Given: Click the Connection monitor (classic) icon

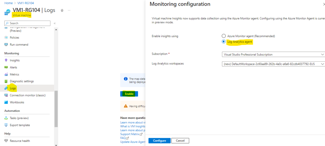Looking at the screenshot, I should click(x=6, y=95).
